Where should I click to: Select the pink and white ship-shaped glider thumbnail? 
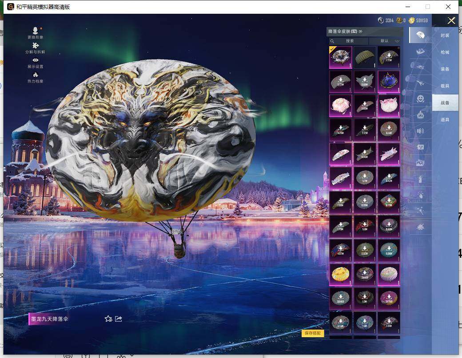[x=389, y=154]
